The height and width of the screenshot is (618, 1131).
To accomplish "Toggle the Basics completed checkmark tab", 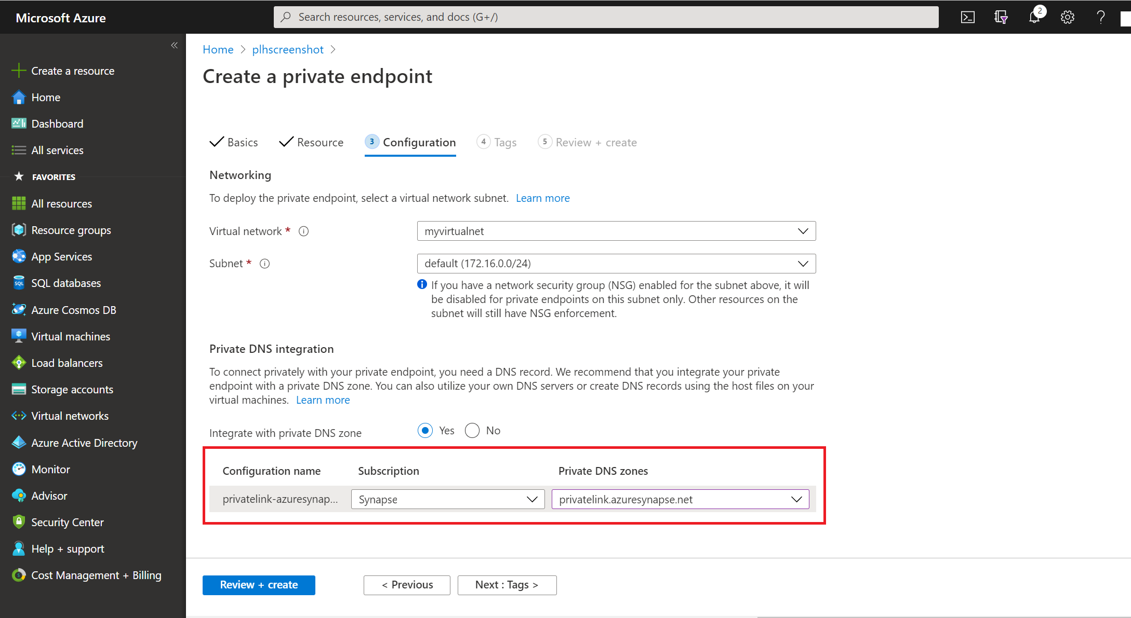I will [x=234, y=142].
